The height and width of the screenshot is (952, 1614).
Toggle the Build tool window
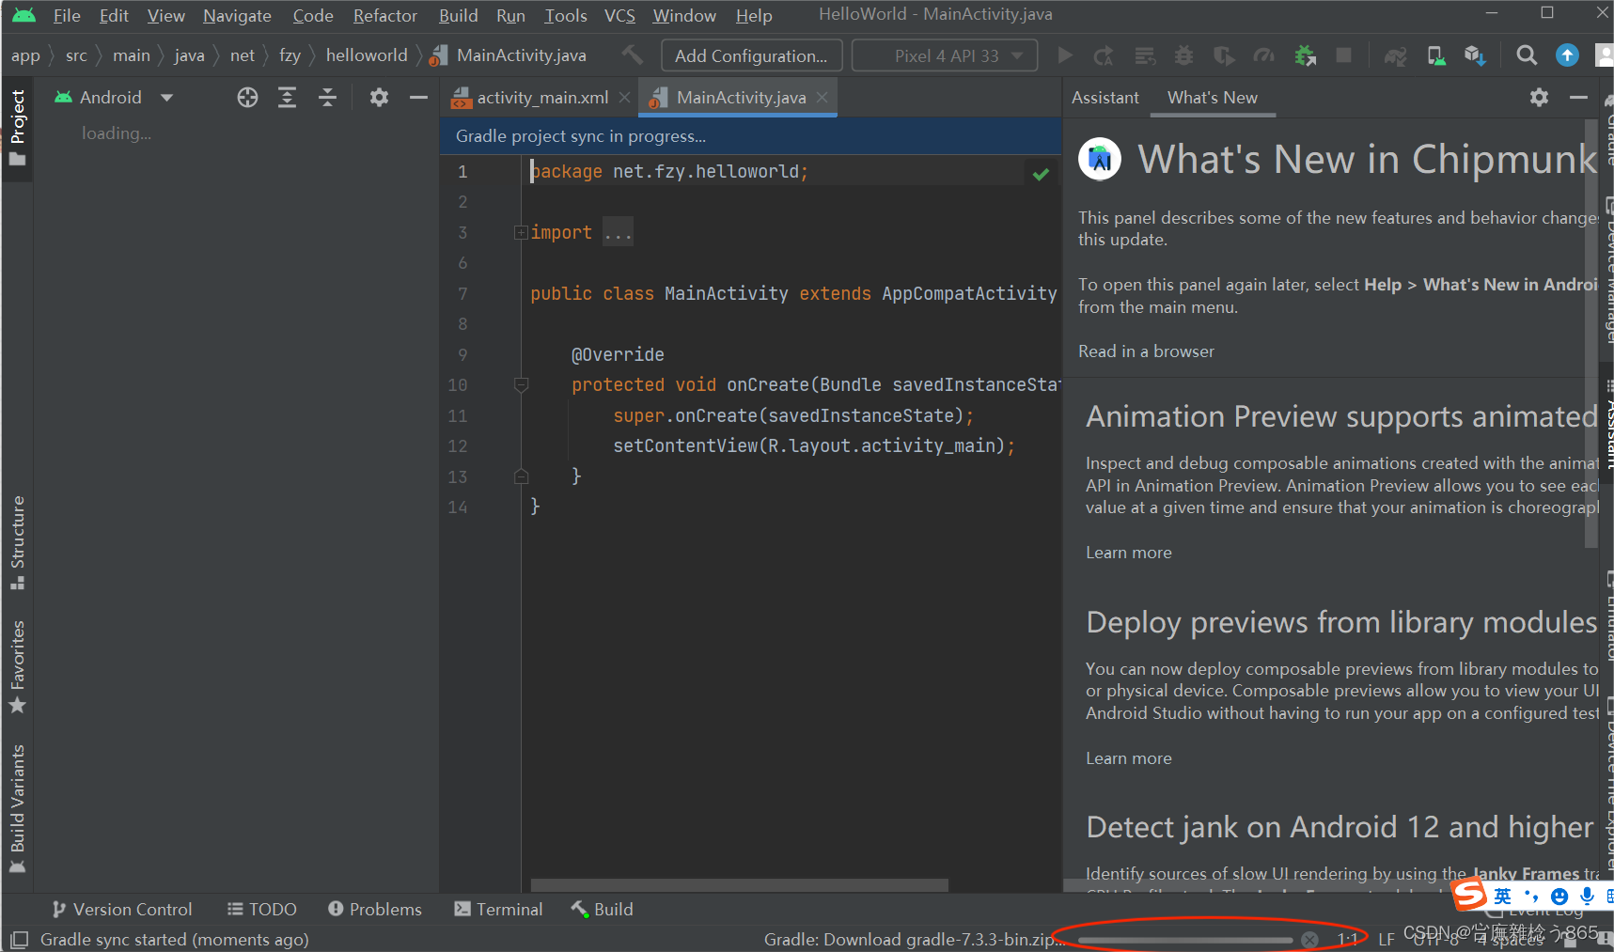coord(602,909)
